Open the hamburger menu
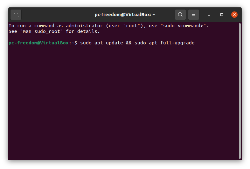 tap(194, 15)
